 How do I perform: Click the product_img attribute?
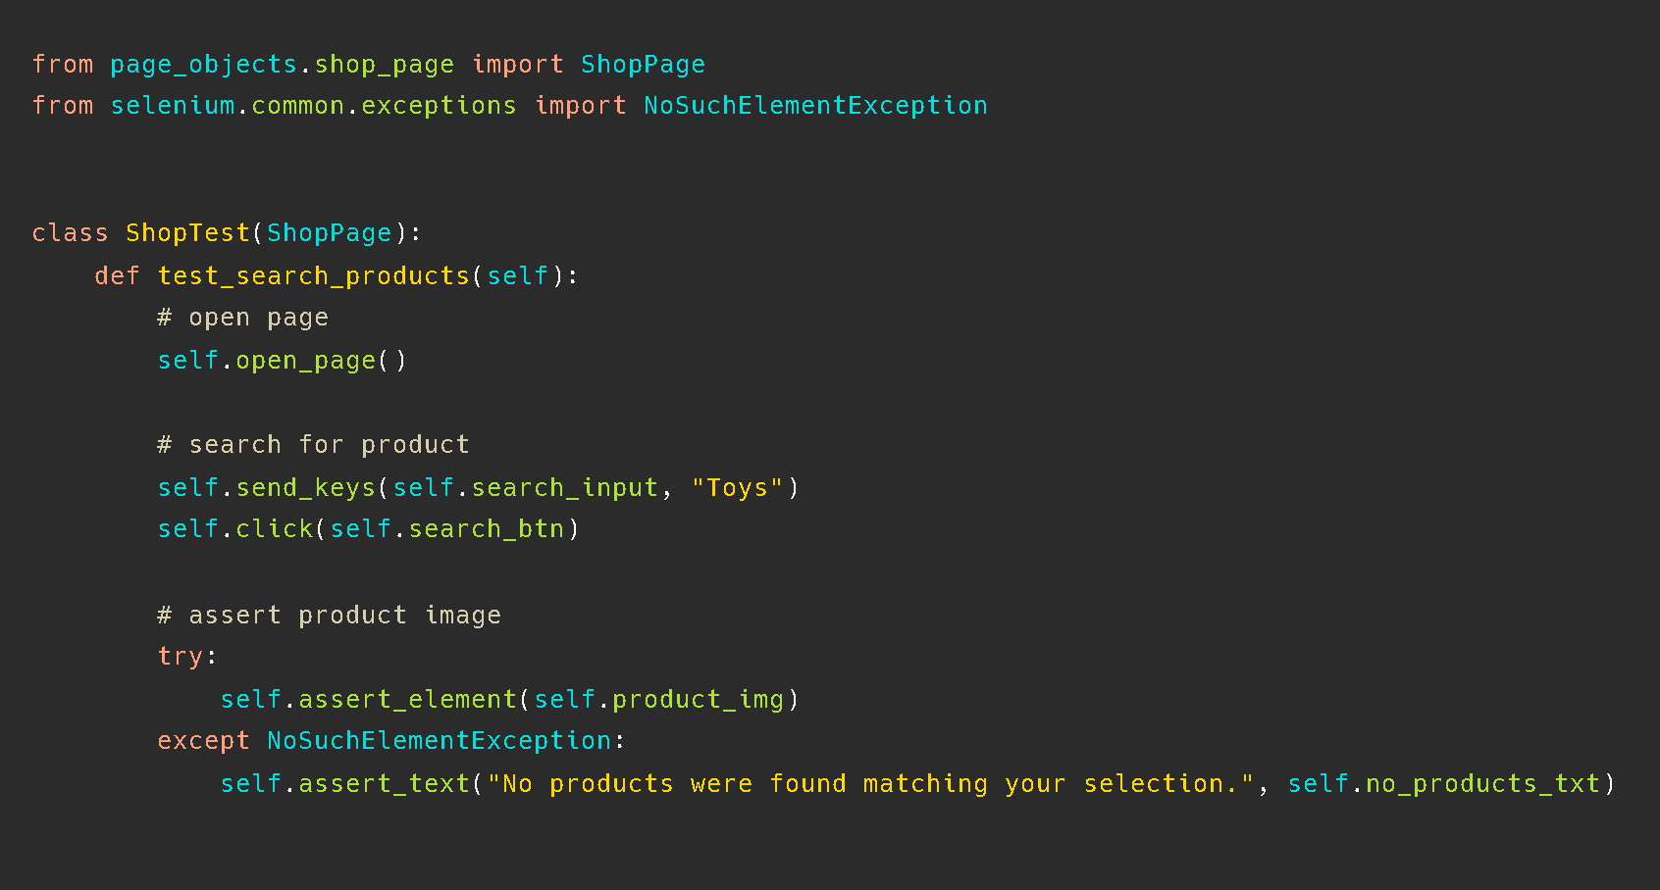point(698,700)
